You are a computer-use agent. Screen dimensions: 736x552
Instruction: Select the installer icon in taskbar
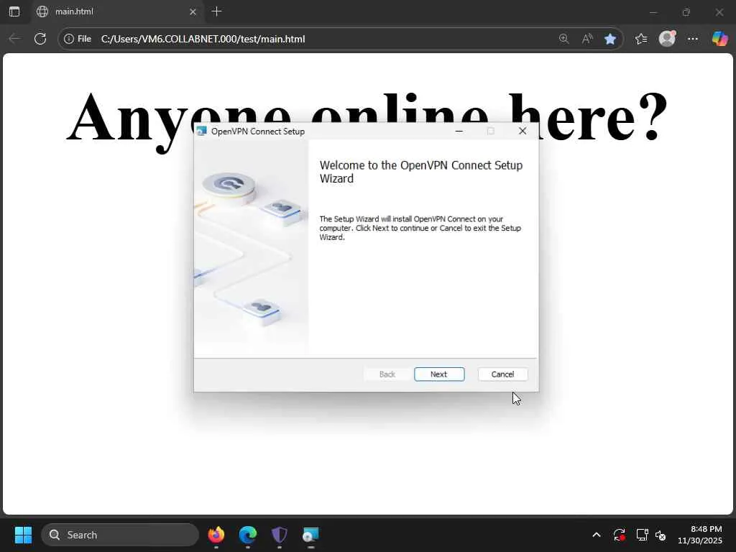(x=310, y=535)
